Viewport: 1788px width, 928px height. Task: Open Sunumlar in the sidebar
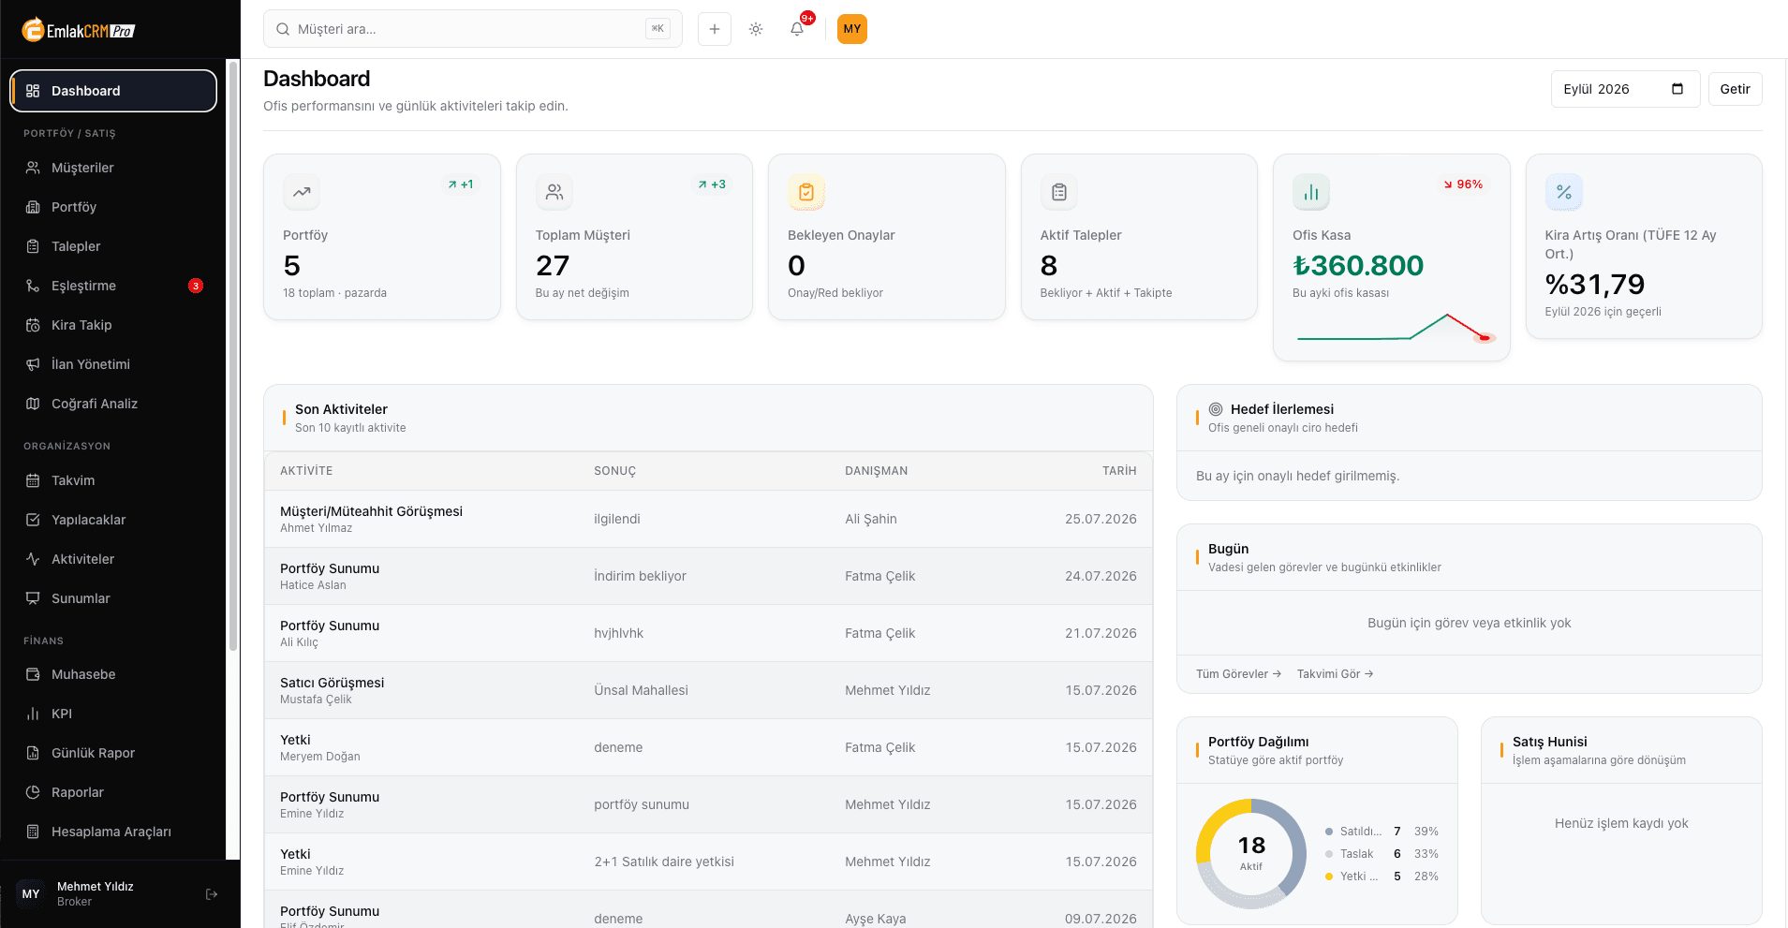coord(113,598)
